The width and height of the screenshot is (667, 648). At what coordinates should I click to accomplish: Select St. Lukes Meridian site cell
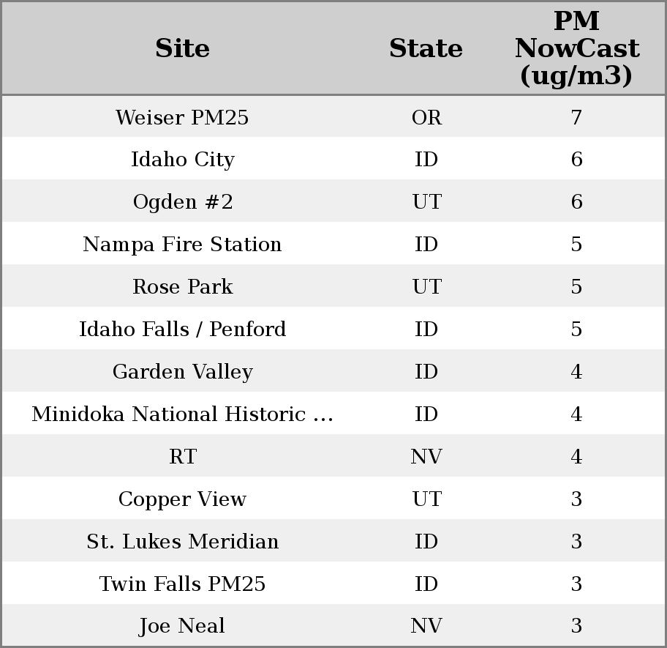pos(182,542)
